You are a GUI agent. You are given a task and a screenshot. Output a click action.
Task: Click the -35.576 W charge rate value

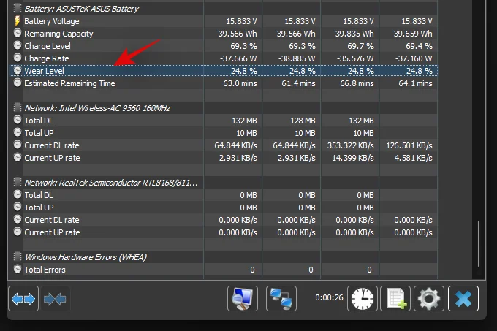pos(355,58)
